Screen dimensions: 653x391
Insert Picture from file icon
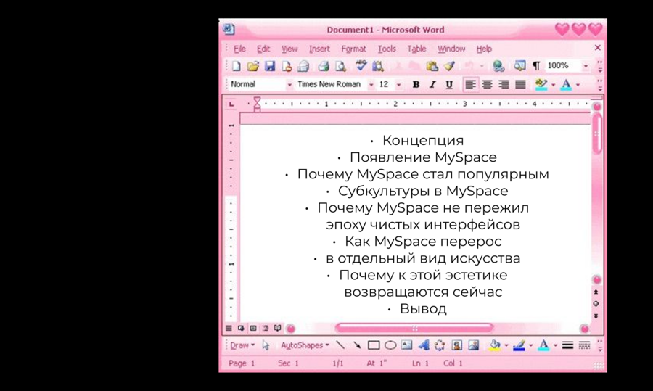point(474,345)
